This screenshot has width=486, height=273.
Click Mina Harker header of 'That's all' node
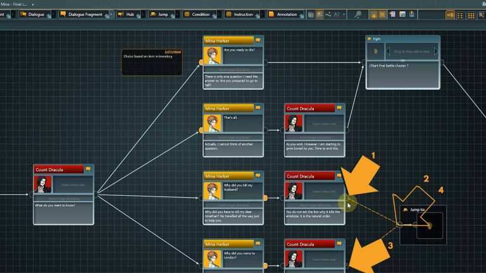228,108
